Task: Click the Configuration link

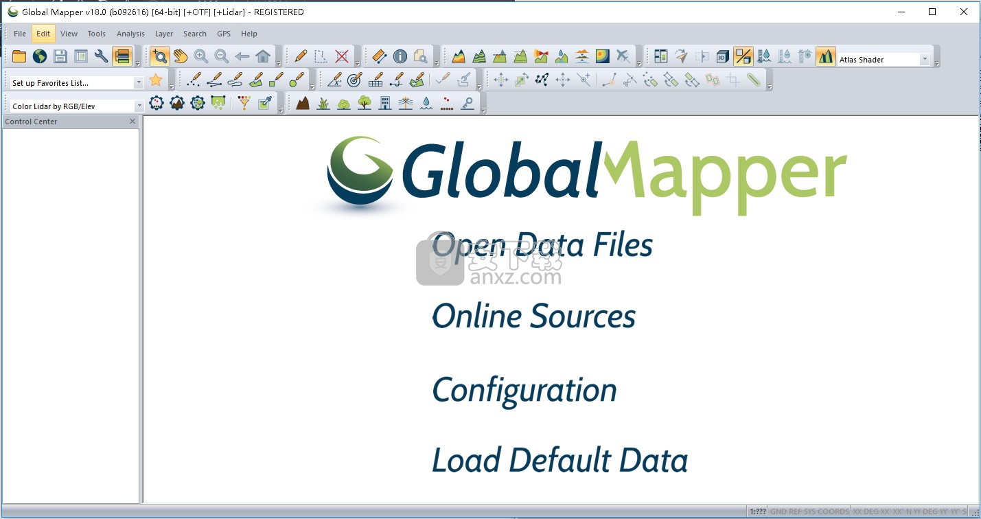Action: (x=524, y=390)
